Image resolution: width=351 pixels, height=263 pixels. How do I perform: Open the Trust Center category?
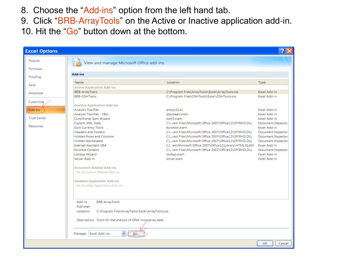tap(37, 118)
